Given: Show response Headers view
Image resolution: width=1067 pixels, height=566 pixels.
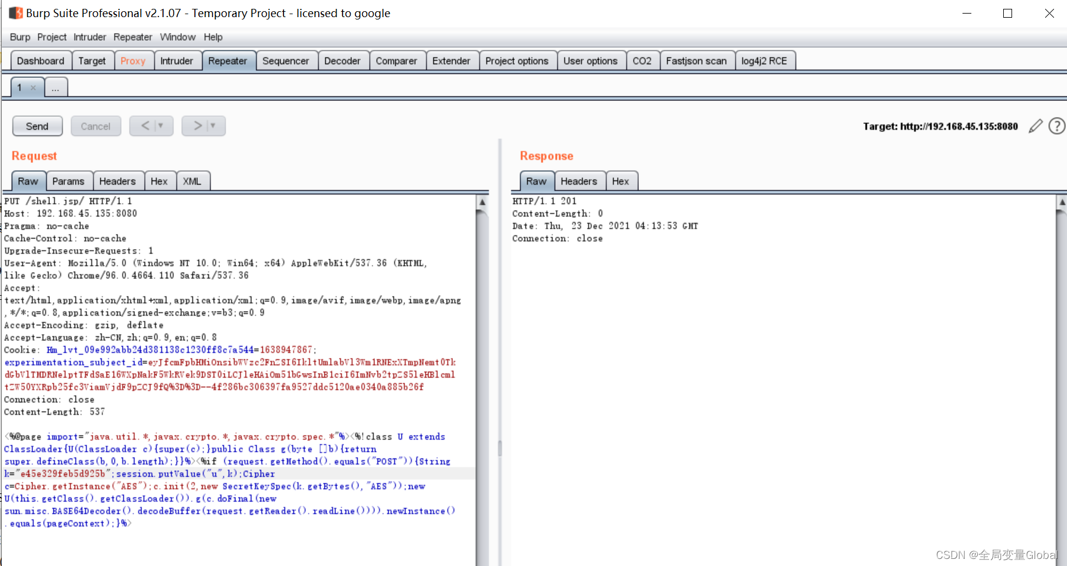Looking at the screenshot, I should 579,181.
